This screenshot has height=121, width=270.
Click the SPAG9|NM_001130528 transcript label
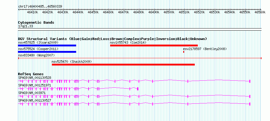tap(35, 78)
